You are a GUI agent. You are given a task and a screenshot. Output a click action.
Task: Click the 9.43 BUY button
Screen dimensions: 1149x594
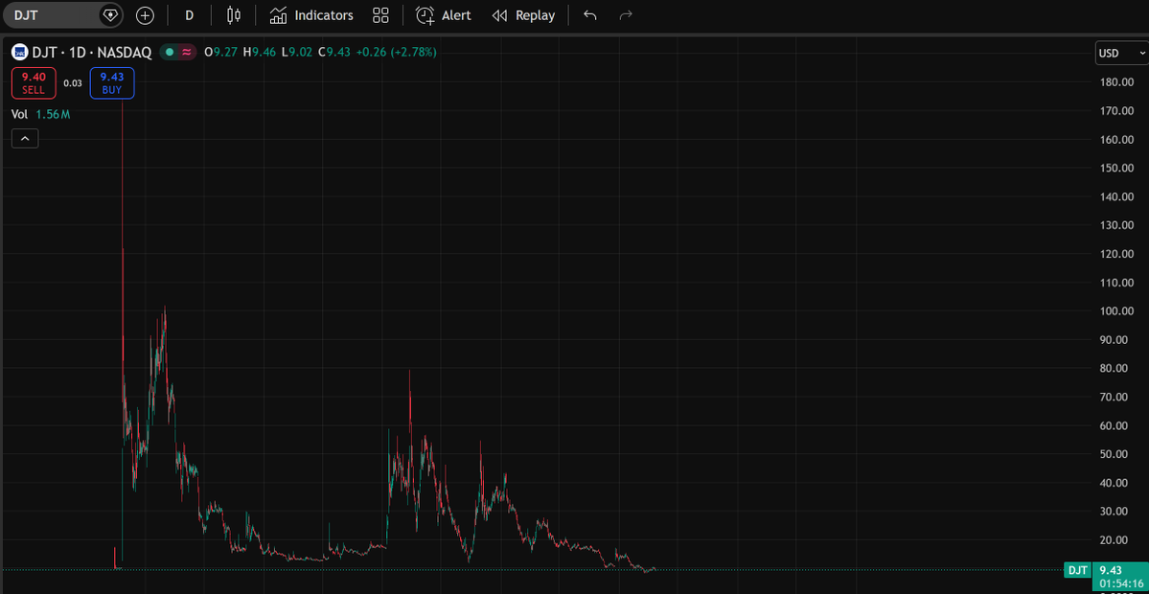112,82
